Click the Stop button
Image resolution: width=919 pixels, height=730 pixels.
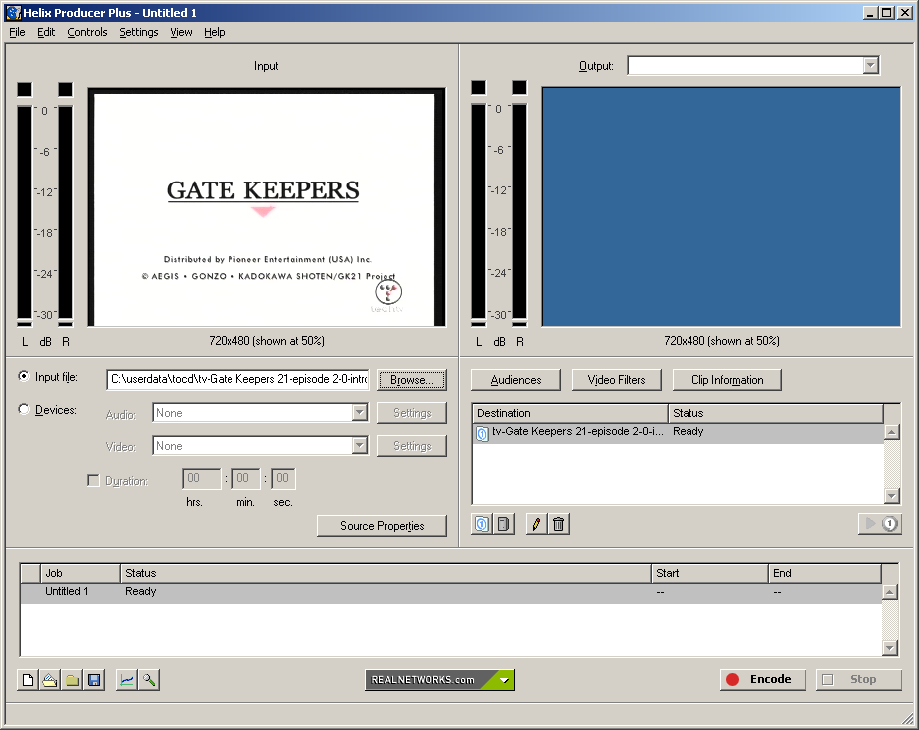pyautogui.click(x=859, y=679)
